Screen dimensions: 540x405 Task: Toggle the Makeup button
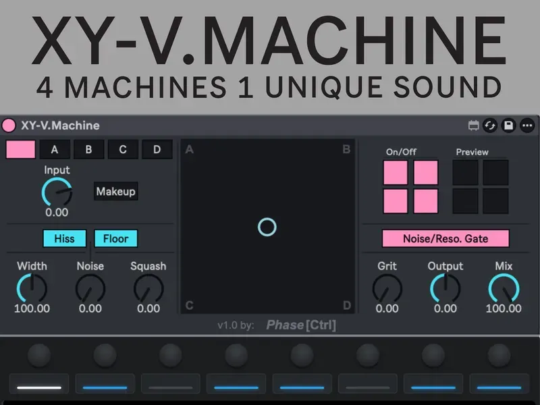pos(115,191)
